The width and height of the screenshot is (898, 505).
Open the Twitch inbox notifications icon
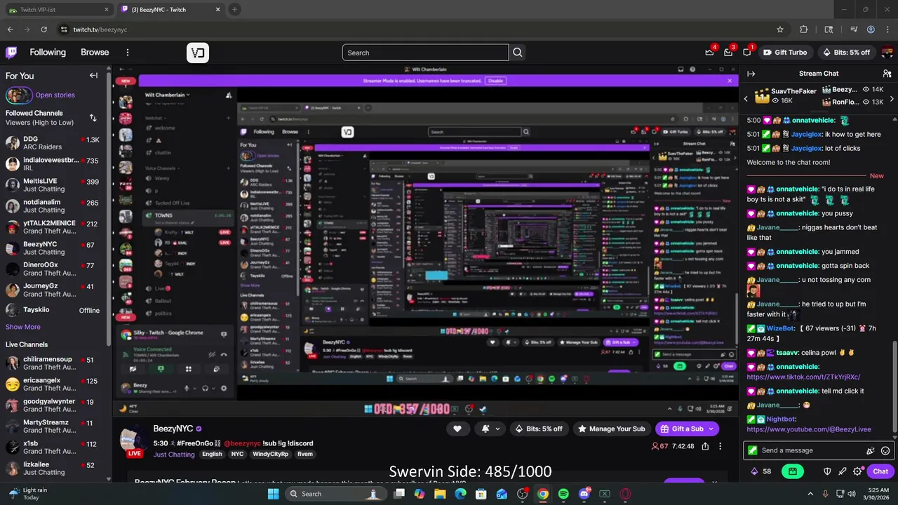click(728, 53)
